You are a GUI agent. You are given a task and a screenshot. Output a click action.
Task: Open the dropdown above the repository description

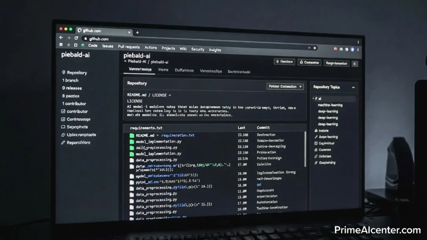click(285, 87)
